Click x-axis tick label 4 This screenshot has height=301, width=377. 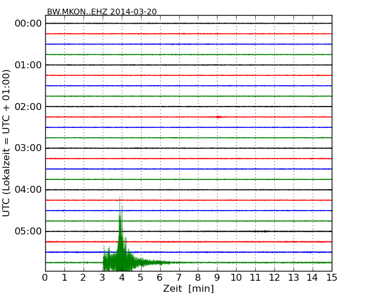tap(122, 278)
